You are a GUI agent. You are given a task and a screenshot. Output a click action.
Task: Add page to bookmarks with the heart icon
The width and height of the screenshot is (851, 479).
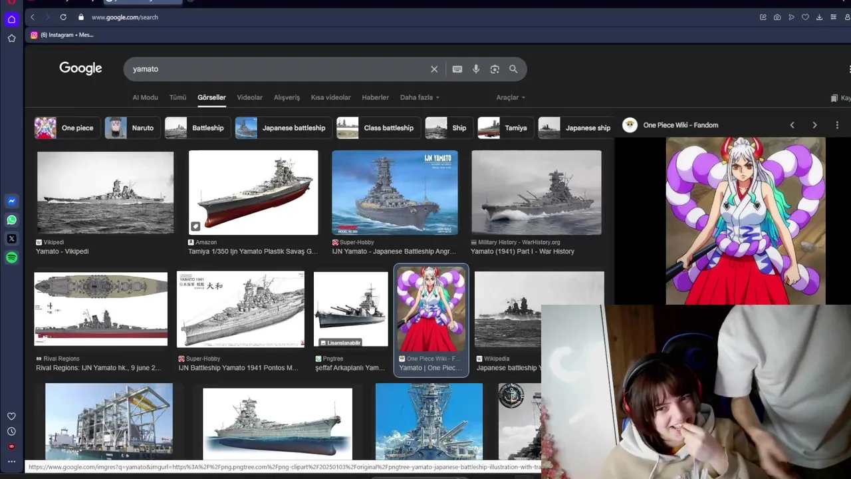(805, 17)
